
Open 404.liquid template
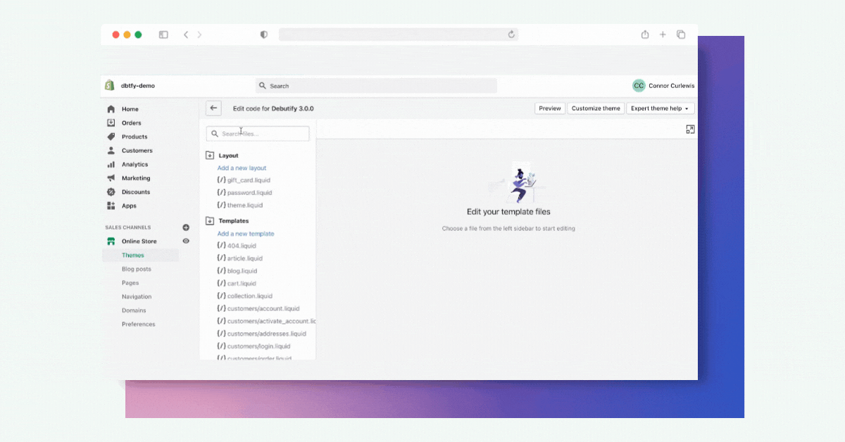pyautogui.click(x=237, y=246)
